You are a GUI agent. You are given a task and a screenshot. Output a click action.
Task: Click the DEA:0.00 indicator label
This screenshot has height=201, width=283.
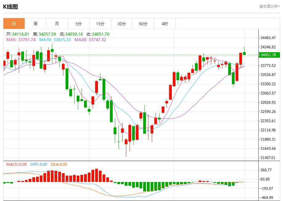pyautogui.click(x=59, y=164)
